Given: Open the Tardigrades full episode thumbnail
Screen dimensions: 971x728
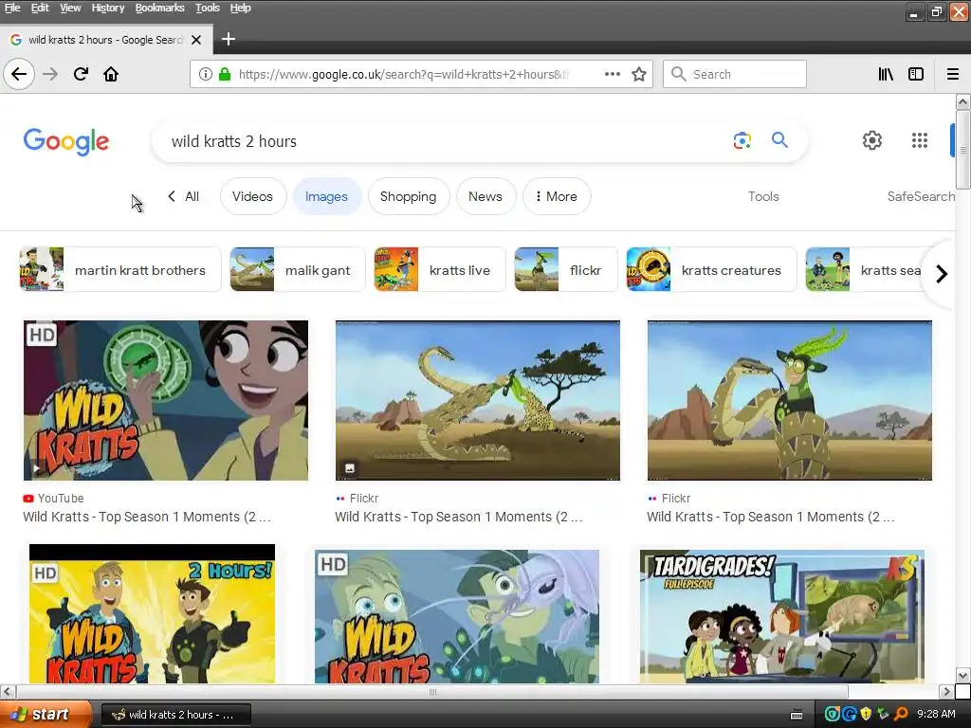Looking at the screenshot, I should click(782, 616).
